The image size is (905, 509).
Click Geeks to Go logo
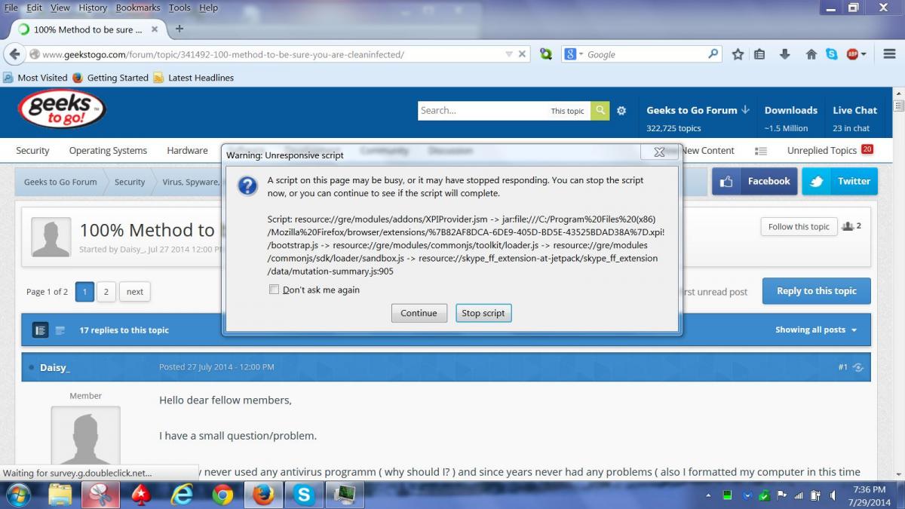pyautogui.click(x=61, y=110)
